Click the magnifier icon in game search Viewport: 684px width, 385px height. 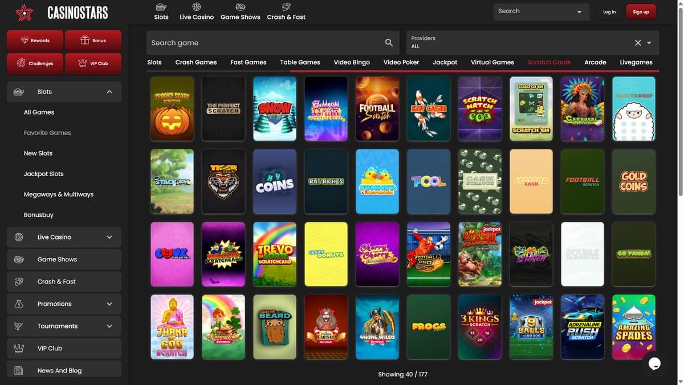389,43
